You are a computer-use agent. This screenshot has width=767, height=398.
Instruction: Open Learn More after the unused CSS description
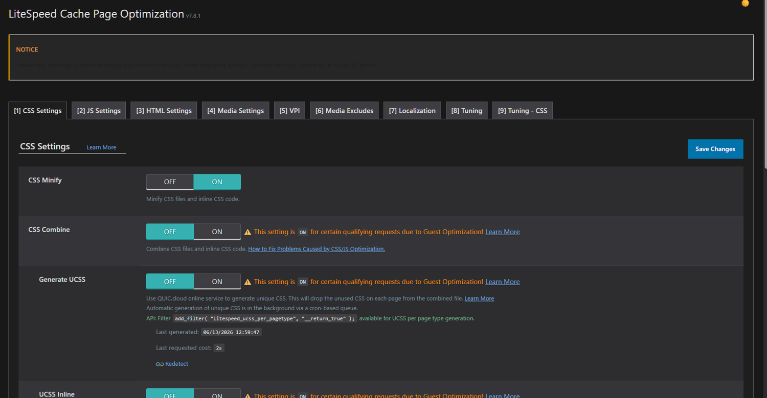click(479, 298)
